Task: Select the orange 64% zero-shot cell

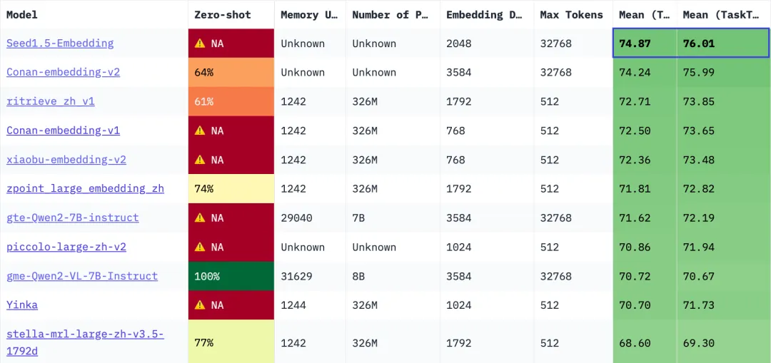Action: pyautogui.click(x=231, y=72)
